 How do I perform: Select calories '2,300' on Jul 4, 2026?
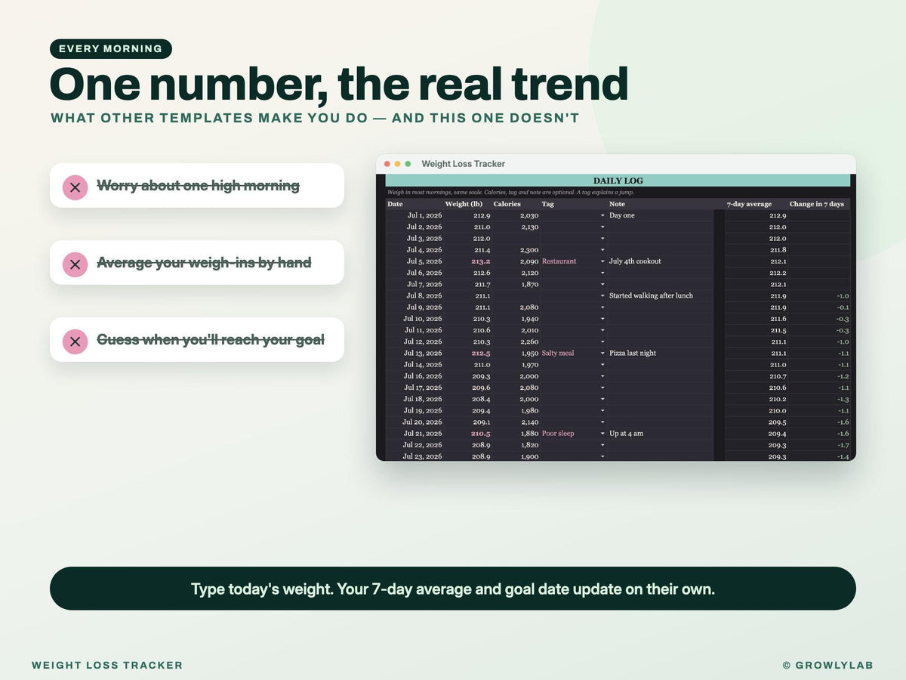516,250
